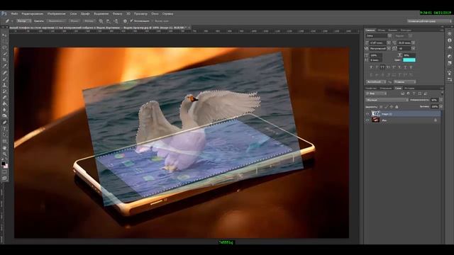Select the Blur tool

click(4, 110)
